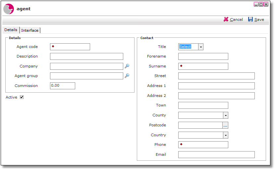Screen dimensions: 275x170
Task: Click the Active label text
Action: coord(11,97)
